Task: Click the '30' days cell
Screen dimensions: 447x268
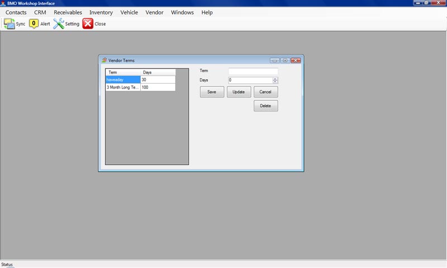Action: pyautogui.click(x=158, y=80)
